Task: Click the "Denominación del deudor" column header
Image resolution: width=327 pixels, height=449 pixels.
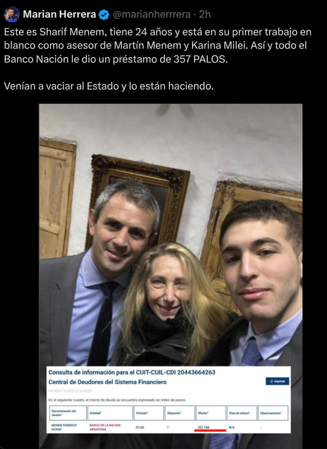Action: (68, 413)
